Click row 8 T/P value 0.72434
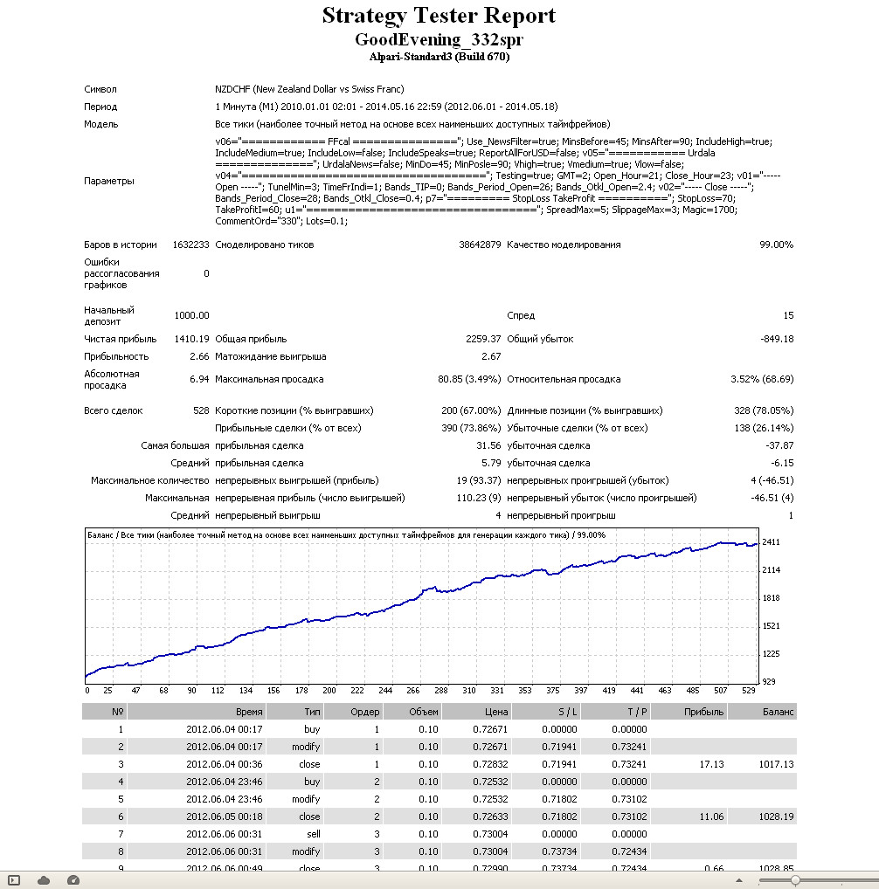Viewport: 879px width, 889px height. [x=629, y=851]
